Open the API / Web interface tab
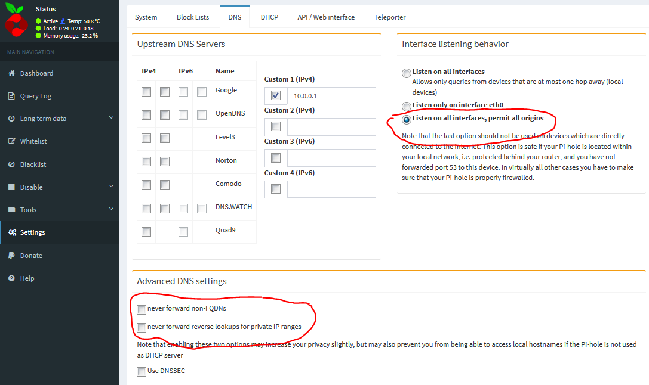Image resolution: width=649 pixels, height=385 pixels. (326, 17)
